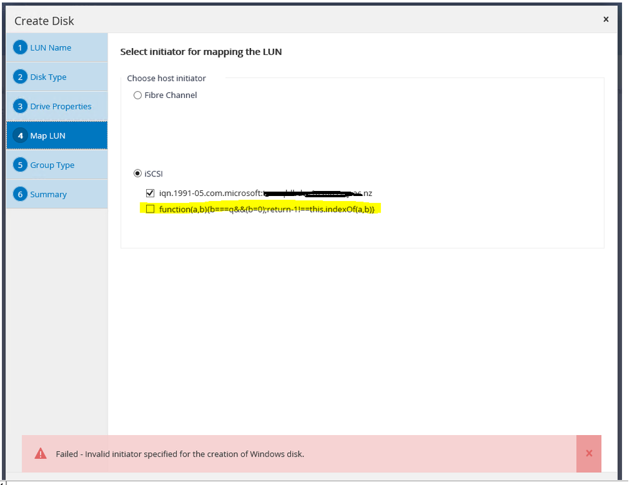This screenshot has height=485, width=632.
Task: Click the step 2 circle icon beside Disk Type
Action: click(x=20, y=77)
